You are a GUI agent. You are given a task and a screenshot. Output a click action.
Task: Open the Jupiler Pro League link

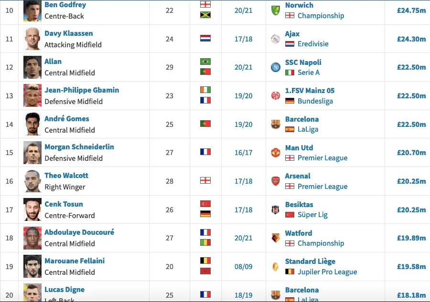(x=327, y=272)
